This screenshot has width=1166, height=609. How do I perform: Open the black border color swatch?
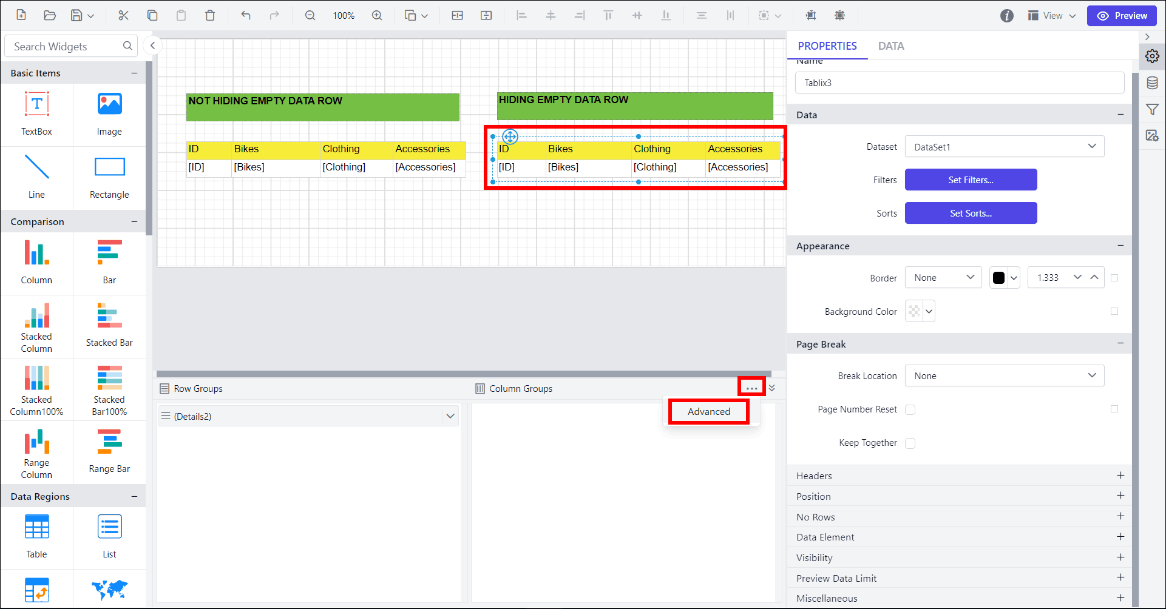point(998,278)
